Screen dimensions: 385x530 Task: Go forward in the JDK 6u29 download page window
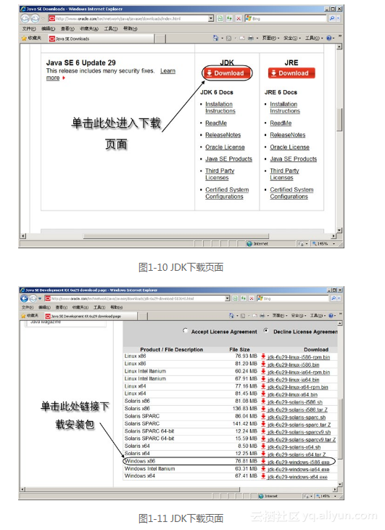coord(33,298)
